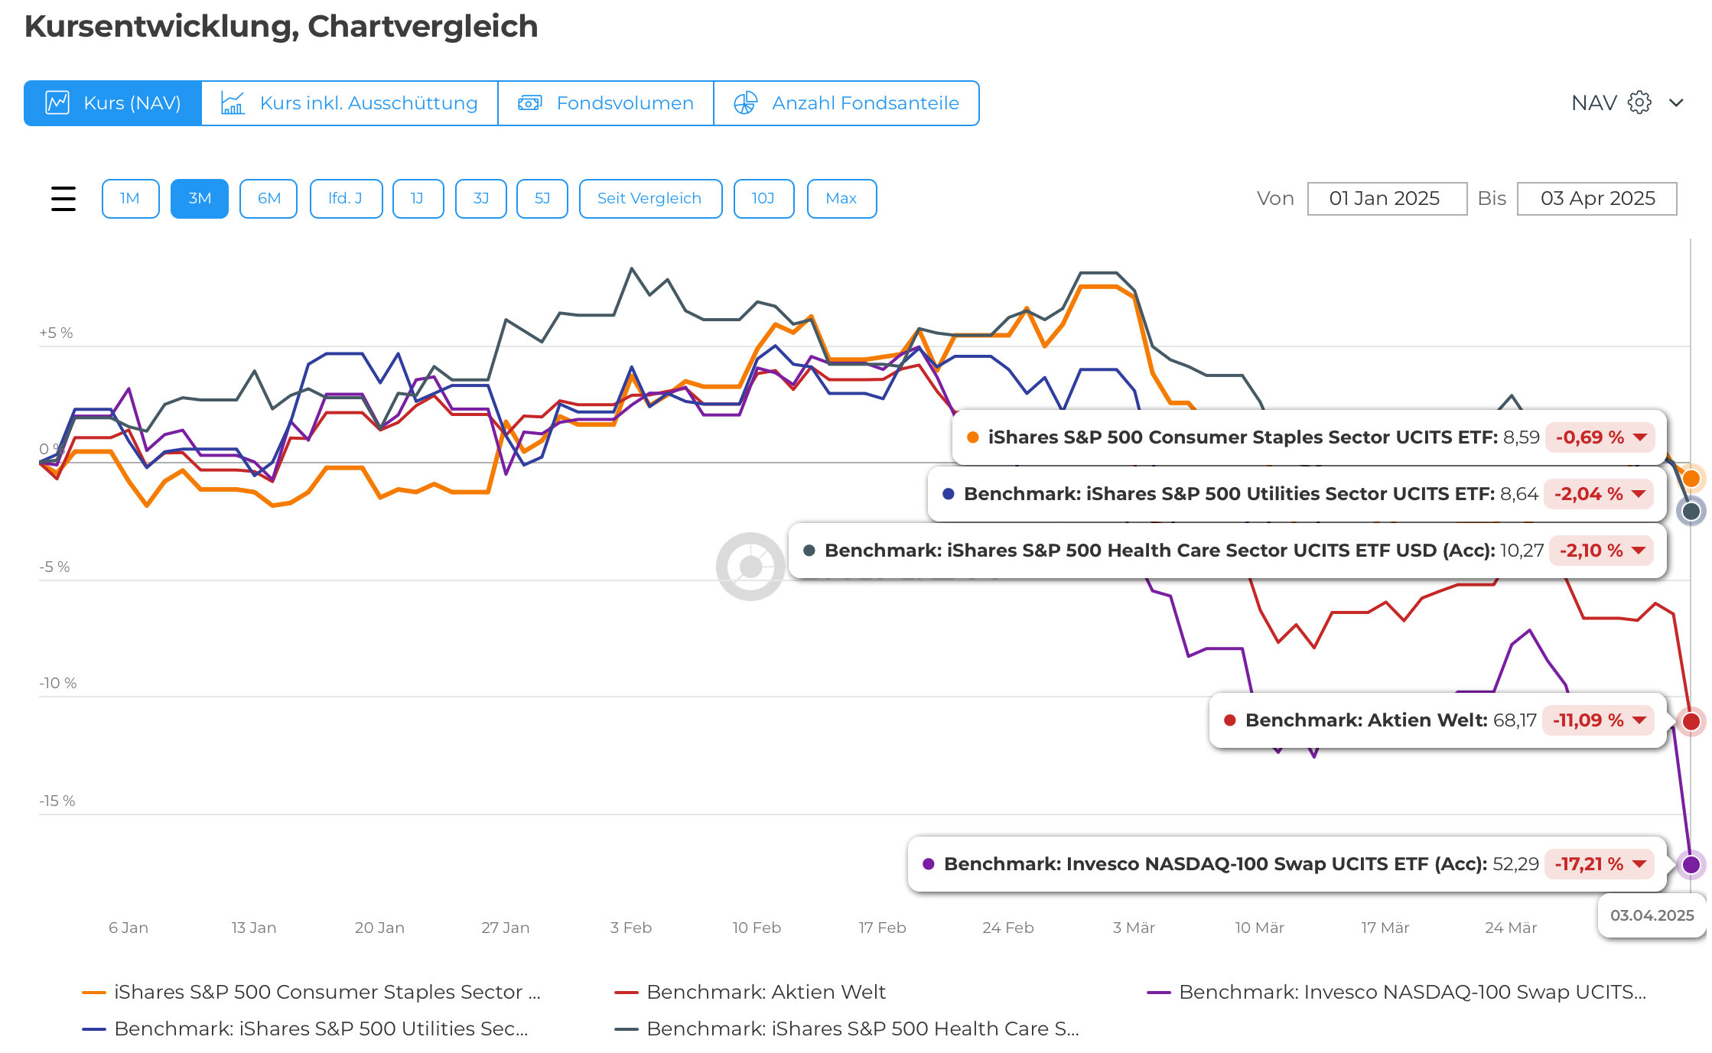Open the Utilities Sector tooltip dropdown arrow
The width and height of the screenshot is (1712, 1053).
click(x=1639, y=494)
